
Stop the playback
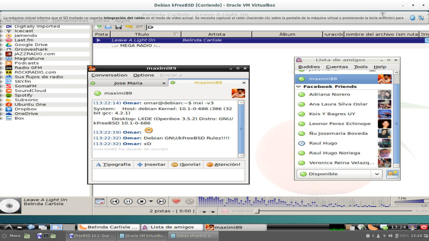pos(142,201)
